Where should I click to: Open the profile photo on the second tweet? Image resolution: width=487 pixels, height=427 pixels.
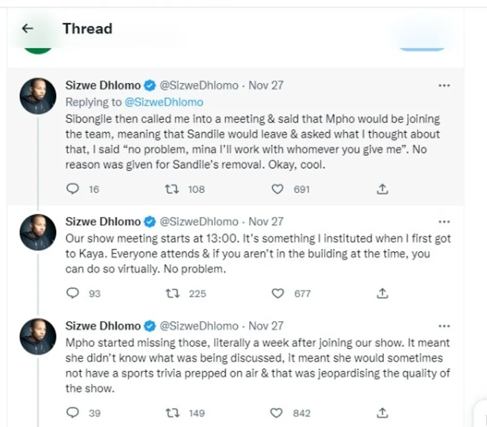37,232
